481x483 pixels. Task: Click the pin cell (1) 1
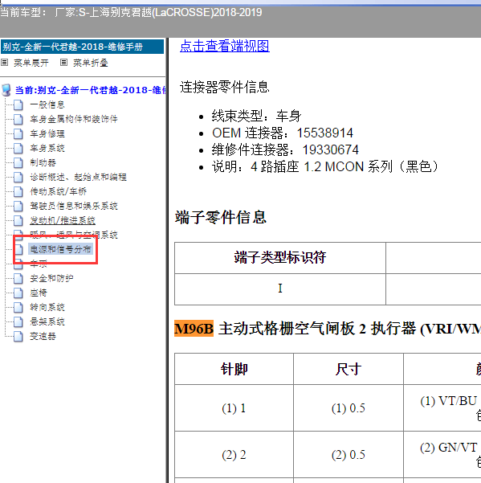[x=234, y=408]
